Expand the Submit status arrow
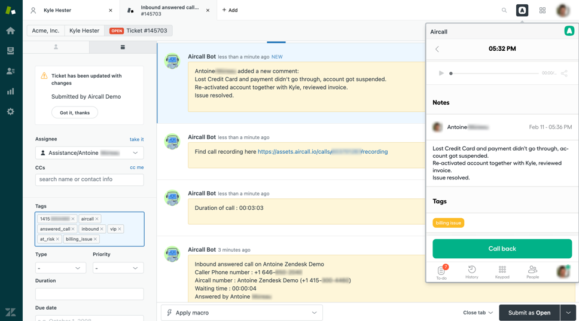 tap(568, 313)
